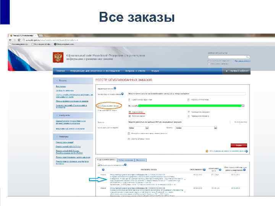The width and height of the screenshot is (275, 206).
Task: Open the help icon next to export search results
Action: 125,165
